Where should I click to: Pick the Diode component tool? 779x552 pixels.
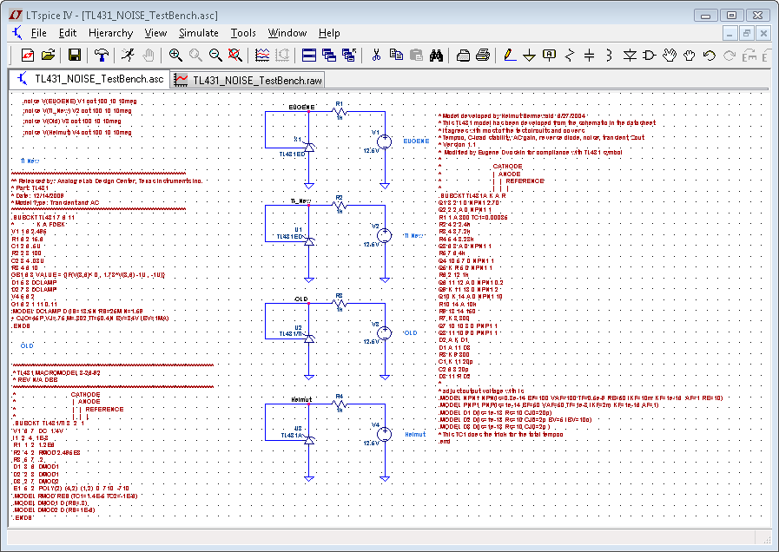tap(630, 55)
